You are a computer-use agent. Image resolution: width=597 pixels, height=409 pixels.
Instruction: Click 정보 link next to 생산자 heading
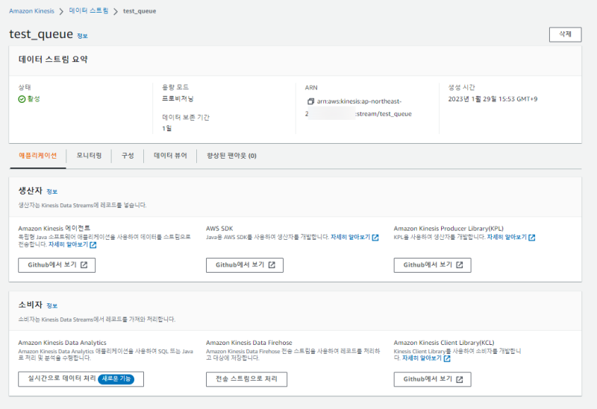tap(51, 191)
